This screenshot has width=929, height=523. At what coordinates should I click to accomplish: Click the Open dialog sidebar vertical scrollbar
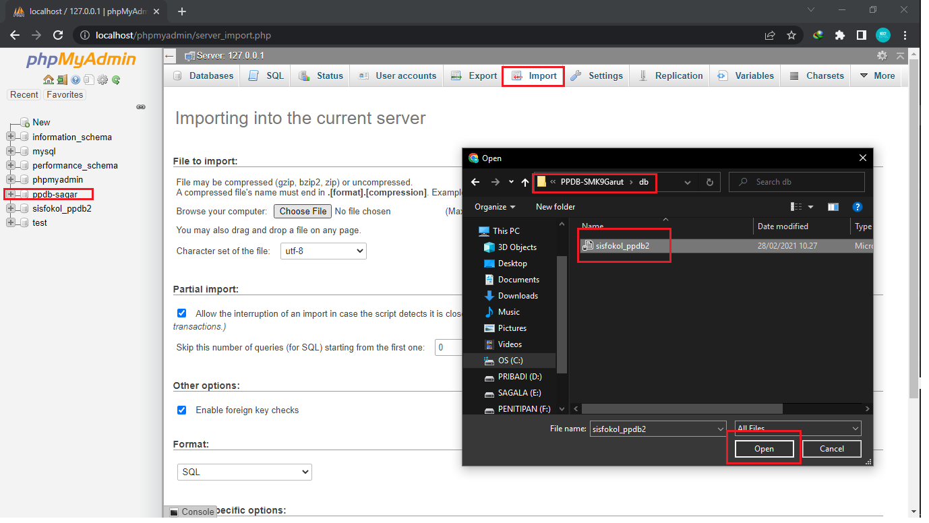(x=562, y=314)
